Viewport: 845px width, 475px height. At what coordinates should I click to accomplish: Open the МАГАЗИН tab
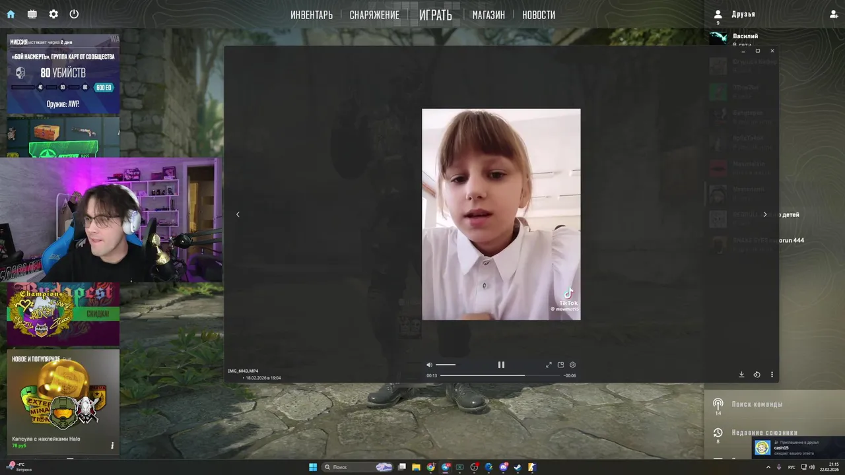click(489, 15)
